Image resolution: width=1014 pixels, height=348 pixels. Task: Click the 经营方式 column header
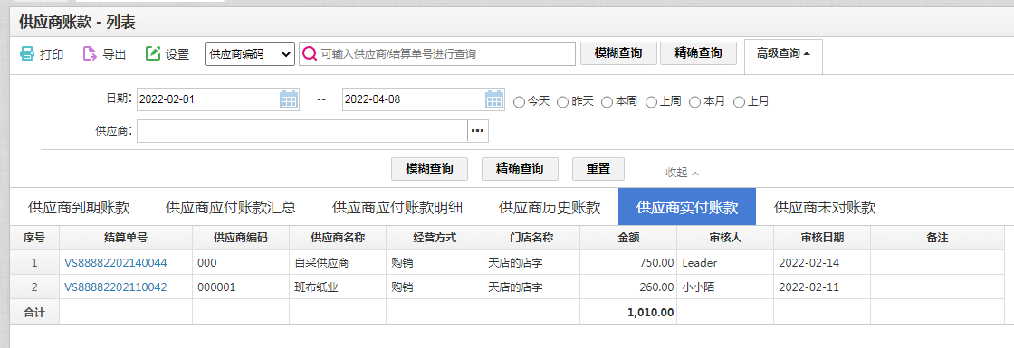[x=435, y=238]
